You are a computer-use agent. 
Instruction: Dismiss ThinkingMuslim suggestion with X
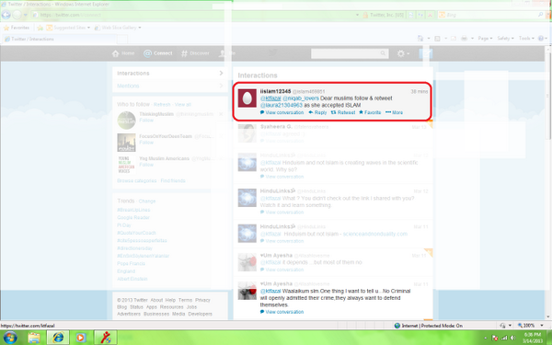221,114
